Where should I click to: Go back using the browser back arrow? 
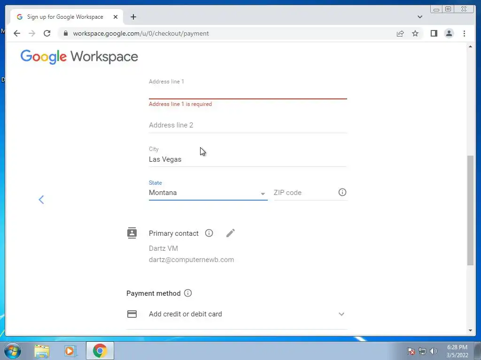point(17,33)
